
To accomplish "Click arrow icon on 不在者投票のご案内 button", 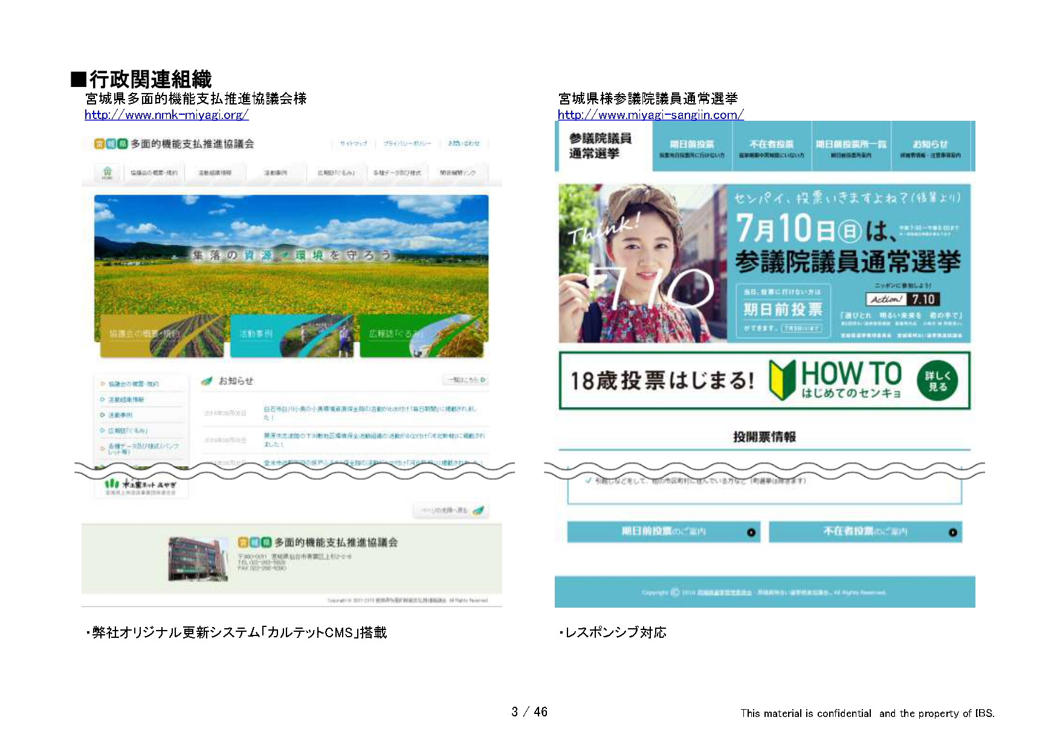I will [952, 532].
